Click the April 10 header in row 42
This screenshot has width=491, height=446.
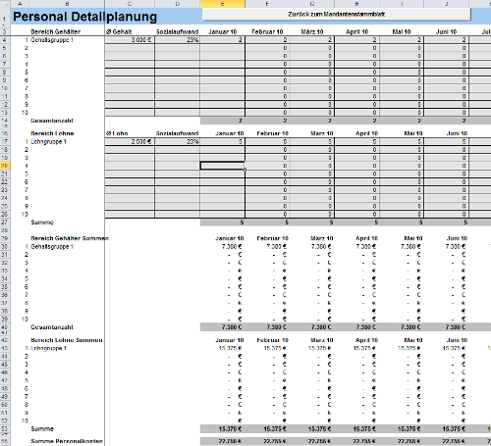[366, 340]
